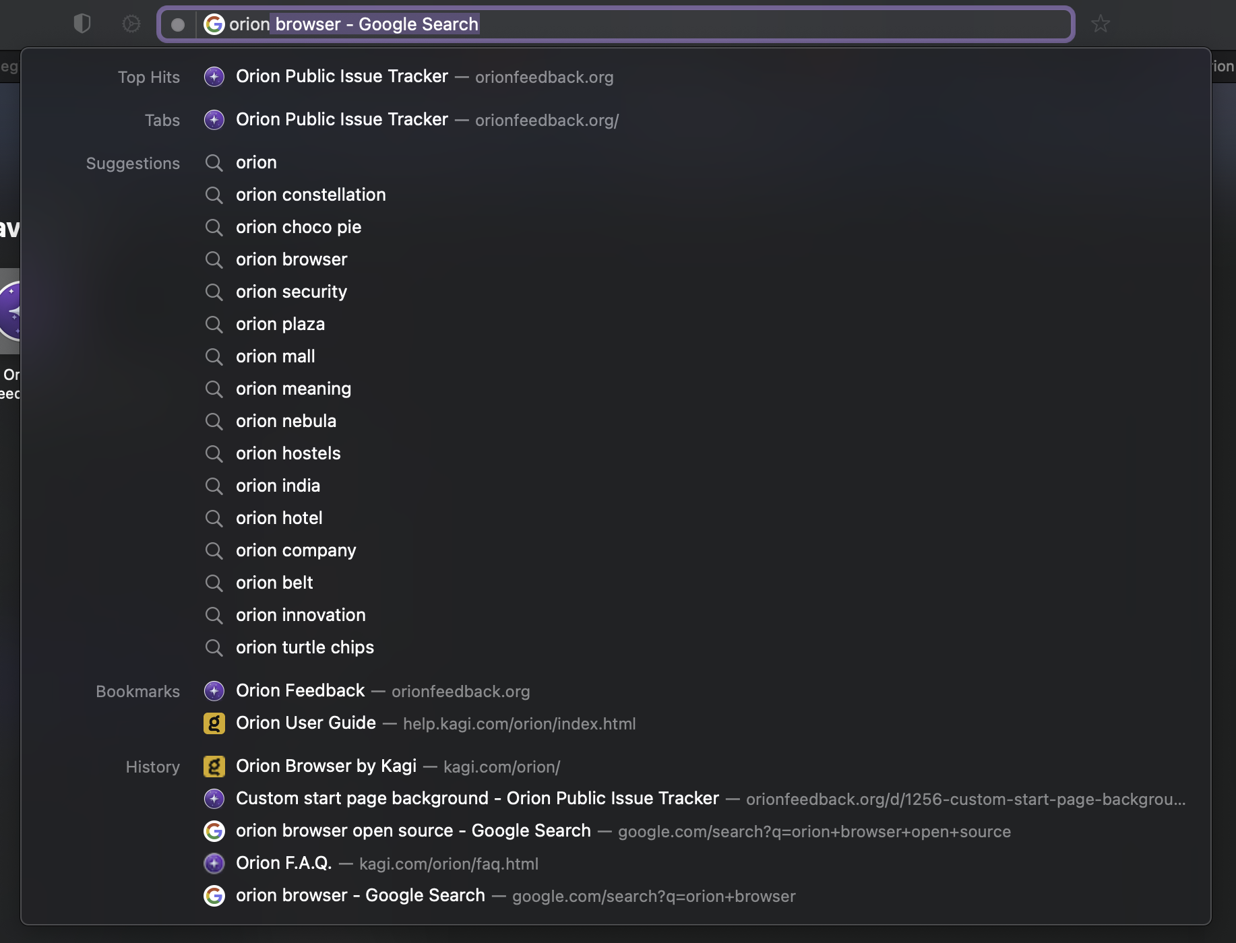Open the Orion Browser by Kagi history entry
The width and height of the screenshot is (1236, 943).
[x=326, y=767]
